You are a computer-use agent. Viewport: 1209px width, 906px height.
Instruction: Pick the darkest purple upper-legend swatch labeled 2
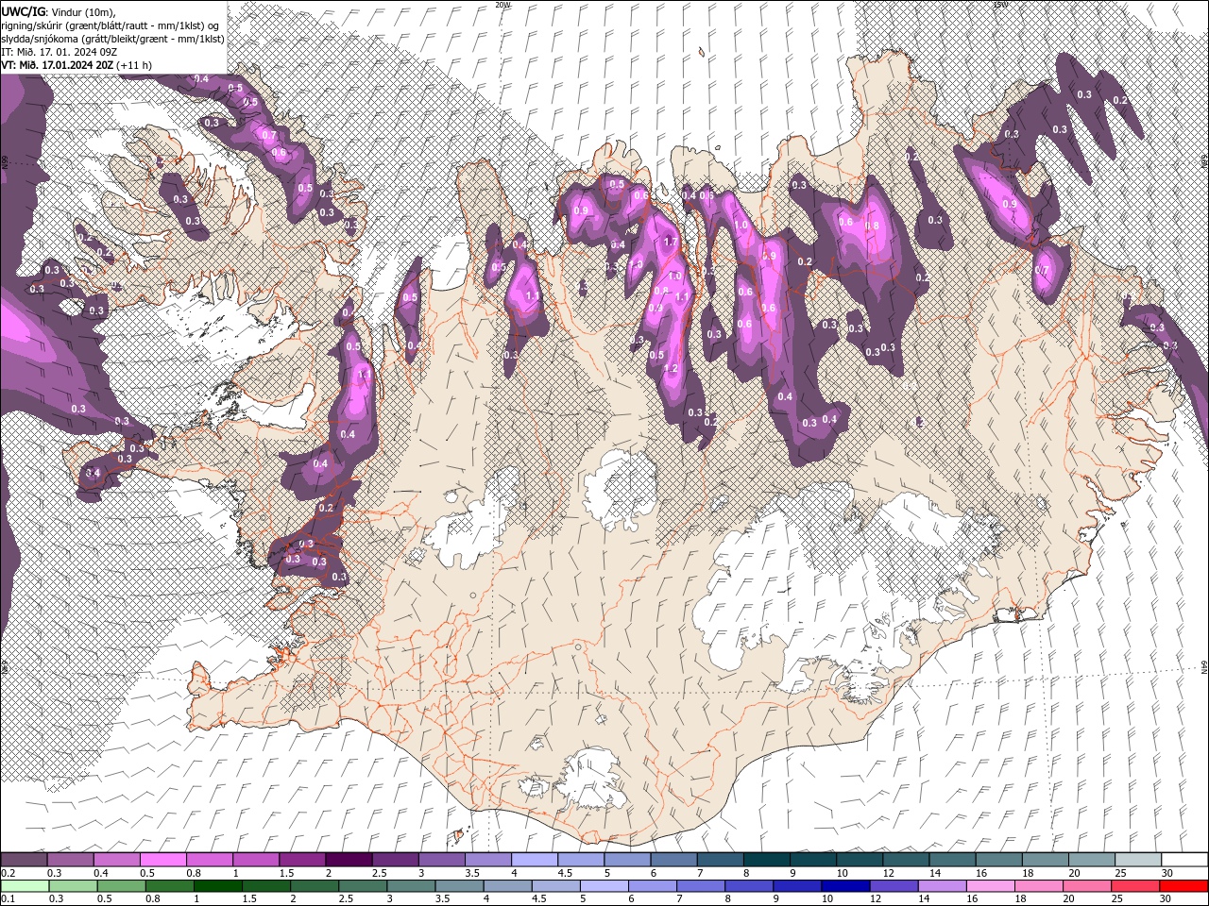click(x=348, y=860)
